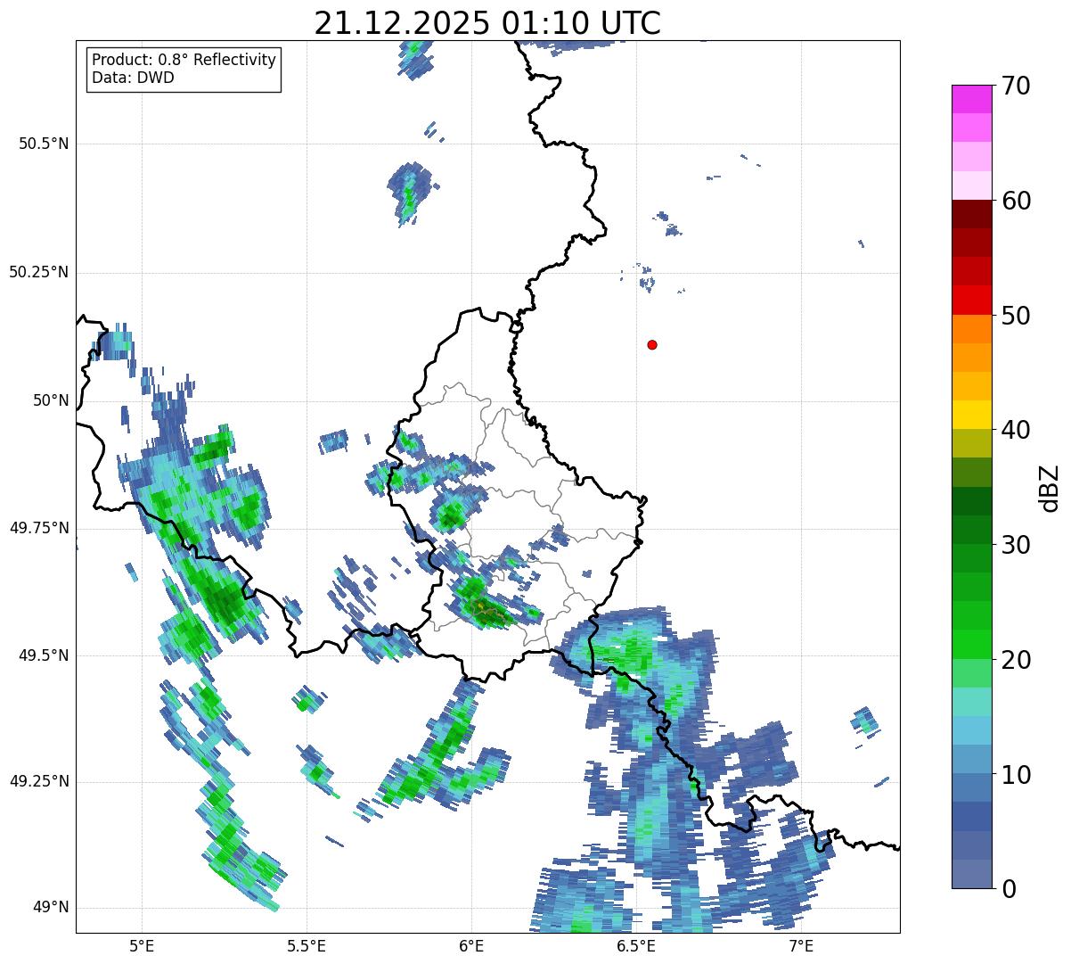Click the colorbar tick label 0
The width and height of the screenshot is (1071, 964).
[x=1008, y=889]
